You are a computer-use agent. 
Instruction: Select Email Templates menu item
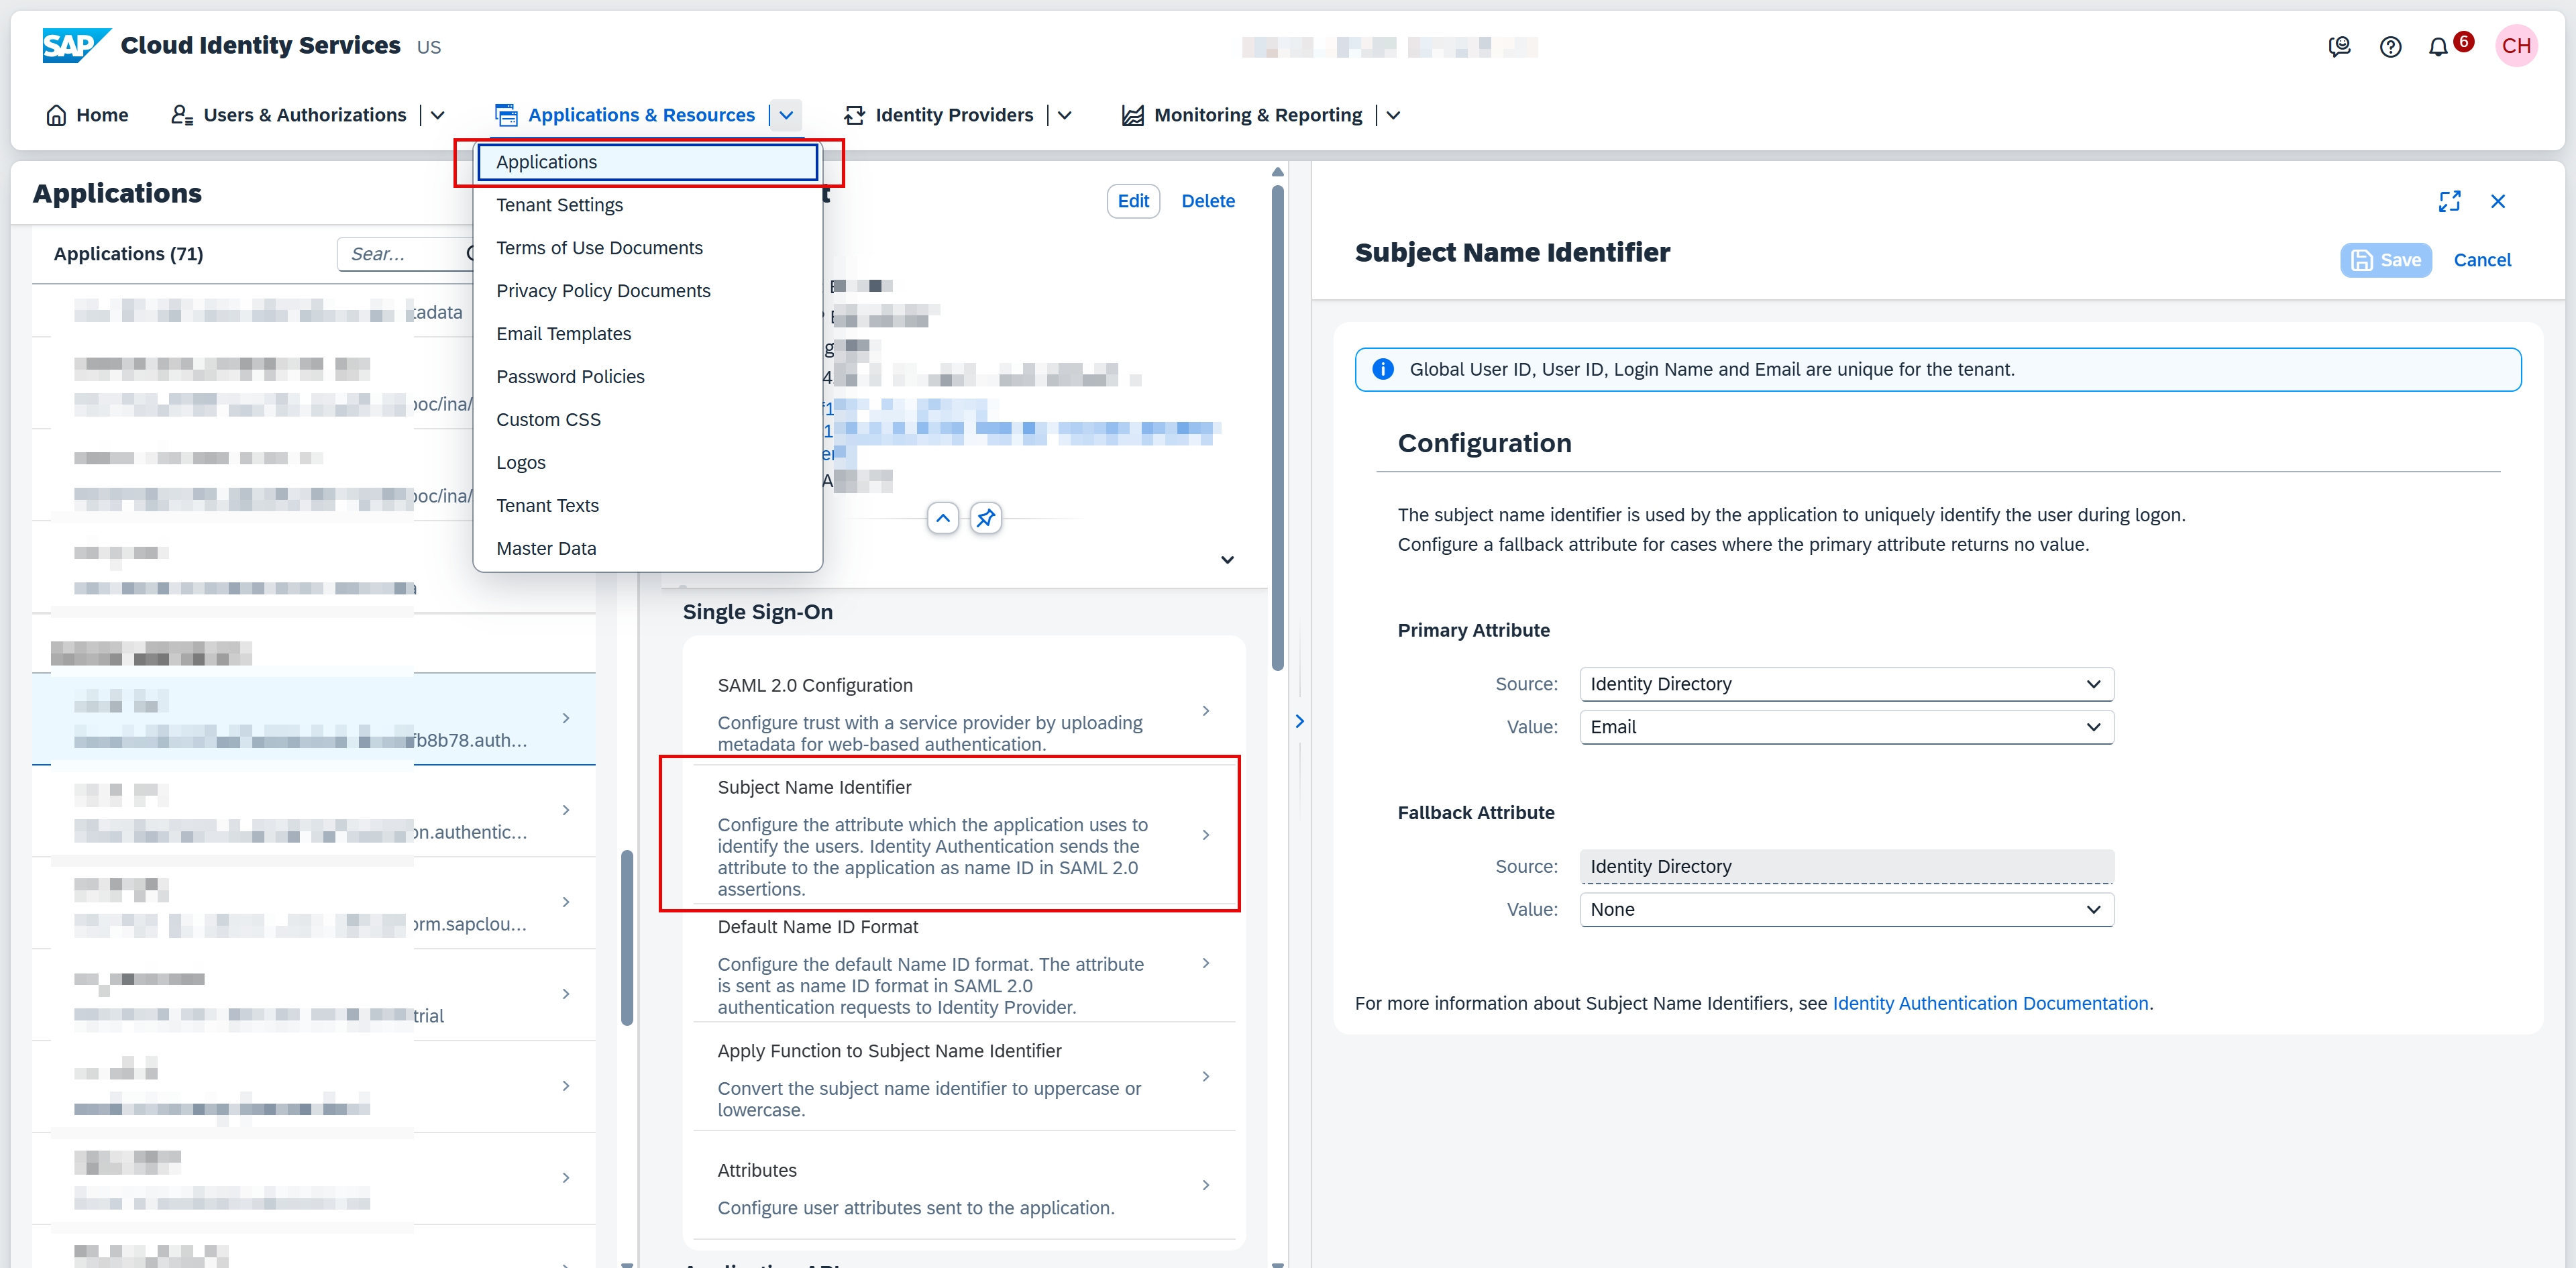tap(647, 334)
